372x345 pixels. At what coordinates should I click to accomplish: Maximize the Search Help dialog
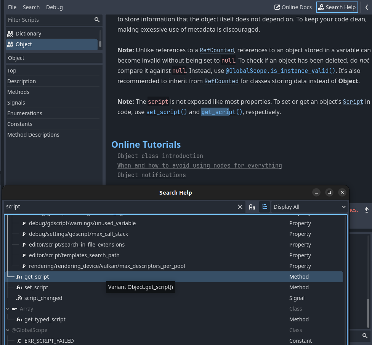pyautogui.click(x=329, y=192)
